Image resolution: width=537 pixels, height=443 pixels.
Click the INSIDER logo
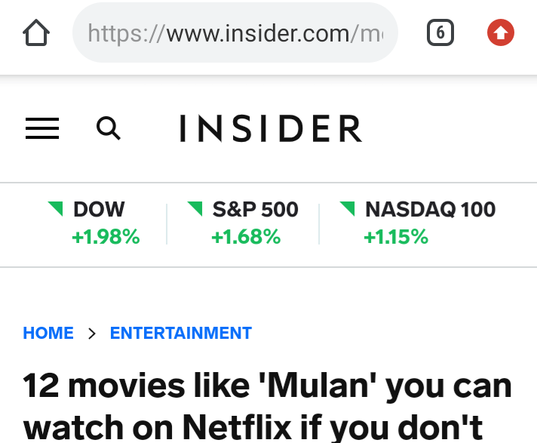pyautogui.click(x=270, y=129)
